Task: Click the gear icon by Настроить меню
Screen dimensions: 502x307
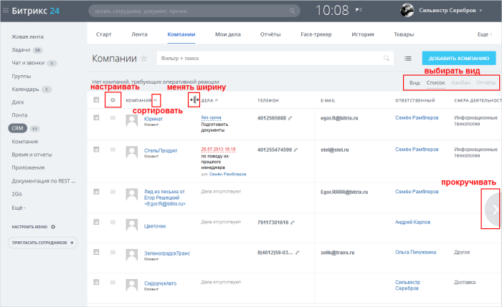Action: pos(53,227)
